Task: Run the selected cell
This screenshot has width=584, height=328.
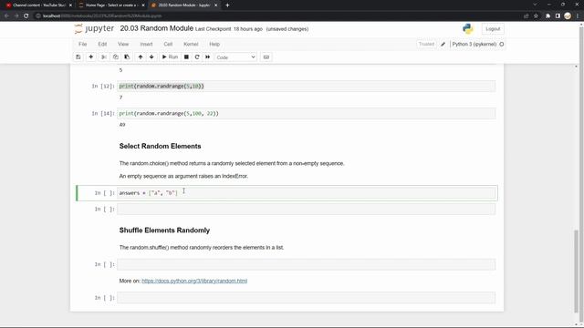Action: (170, 56)
